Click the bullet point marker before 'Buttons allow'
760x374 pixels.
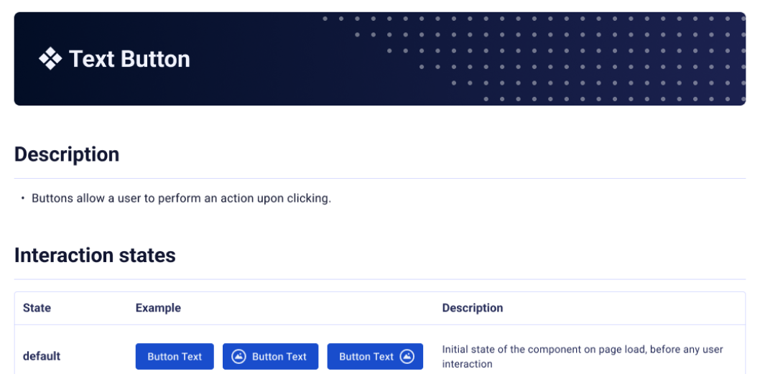pyautogui.click(x=23, y=198)
